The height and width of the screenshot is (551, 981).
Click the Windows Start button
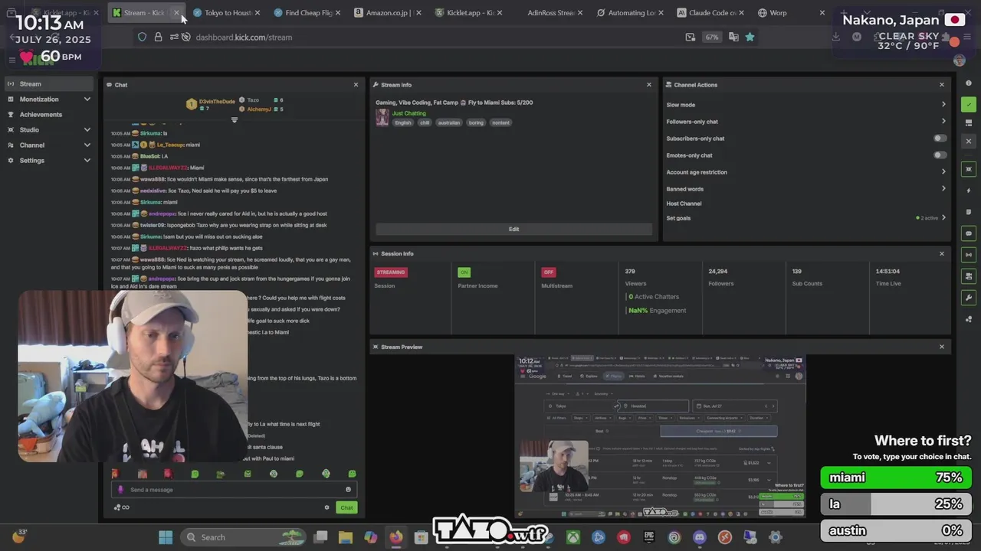pos(165,537)
